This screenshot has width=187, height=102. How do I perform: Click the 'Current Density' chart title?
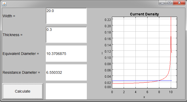pos(144,14)
